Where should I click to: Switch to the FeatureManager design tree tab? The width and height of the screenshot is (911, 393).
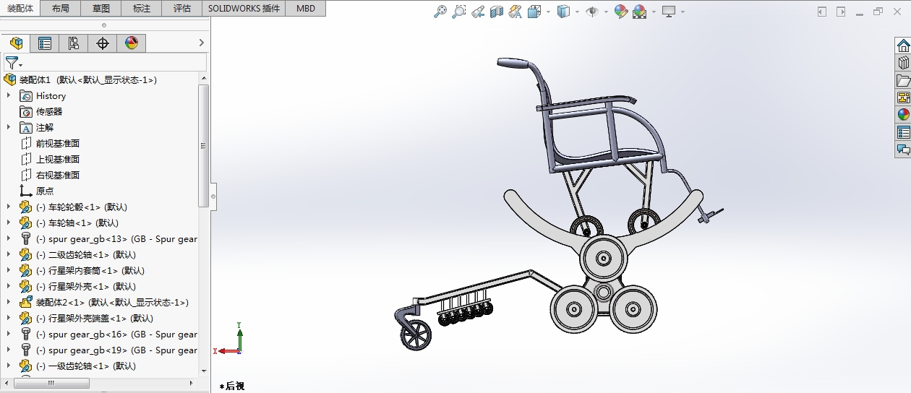tap(16, 43)
